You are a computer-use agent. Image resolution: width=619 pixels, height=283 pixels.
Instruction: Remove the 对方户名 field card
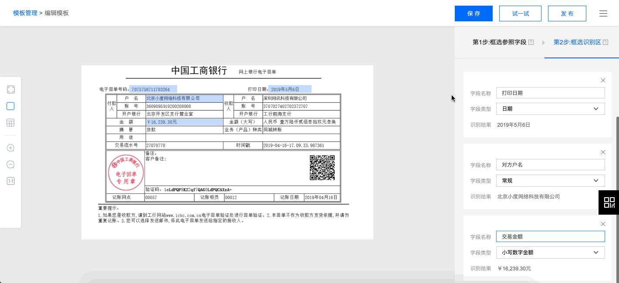click(x=603, y=152)
